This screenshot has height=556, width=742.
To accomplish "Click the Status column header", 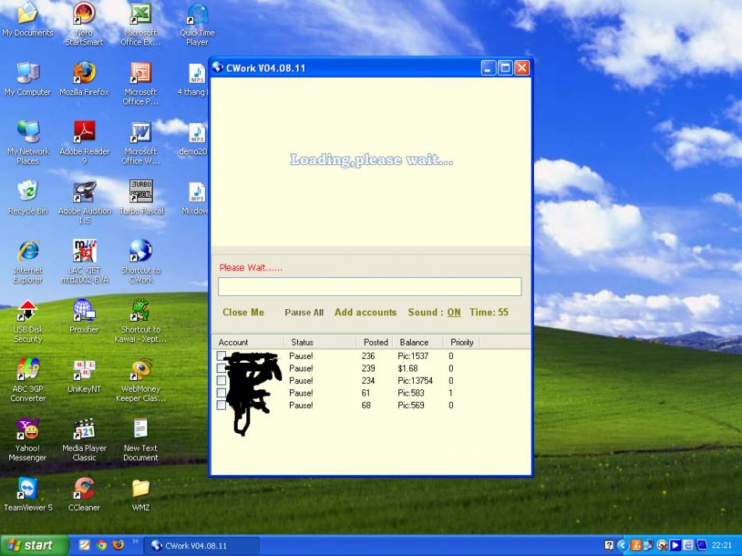I will (302, 343).
